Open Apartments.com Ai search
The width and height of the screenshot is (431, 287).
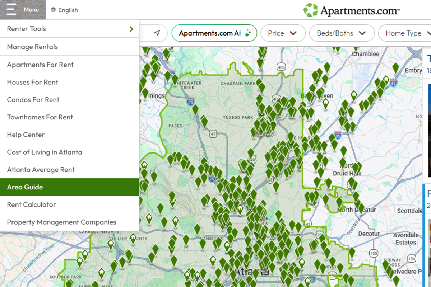click(214, 33)
